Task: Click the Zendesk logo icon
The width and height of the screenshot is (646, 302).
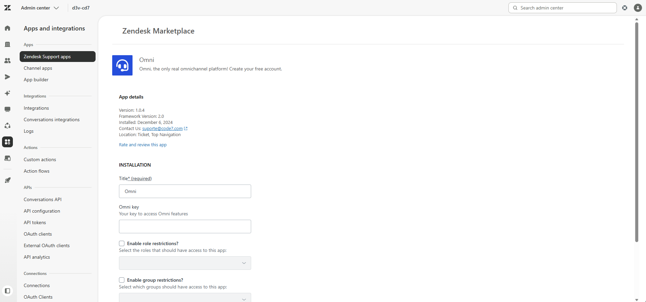Action: click(7, 8)
